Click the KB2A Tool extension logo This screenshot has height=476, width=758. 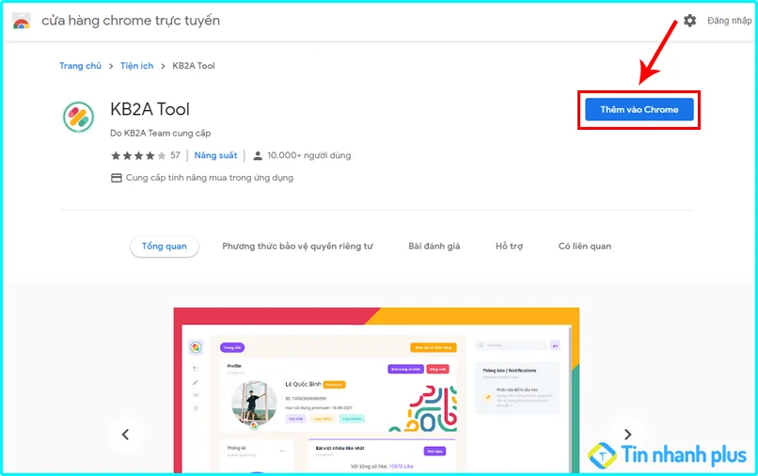click(x=78, y=117)
